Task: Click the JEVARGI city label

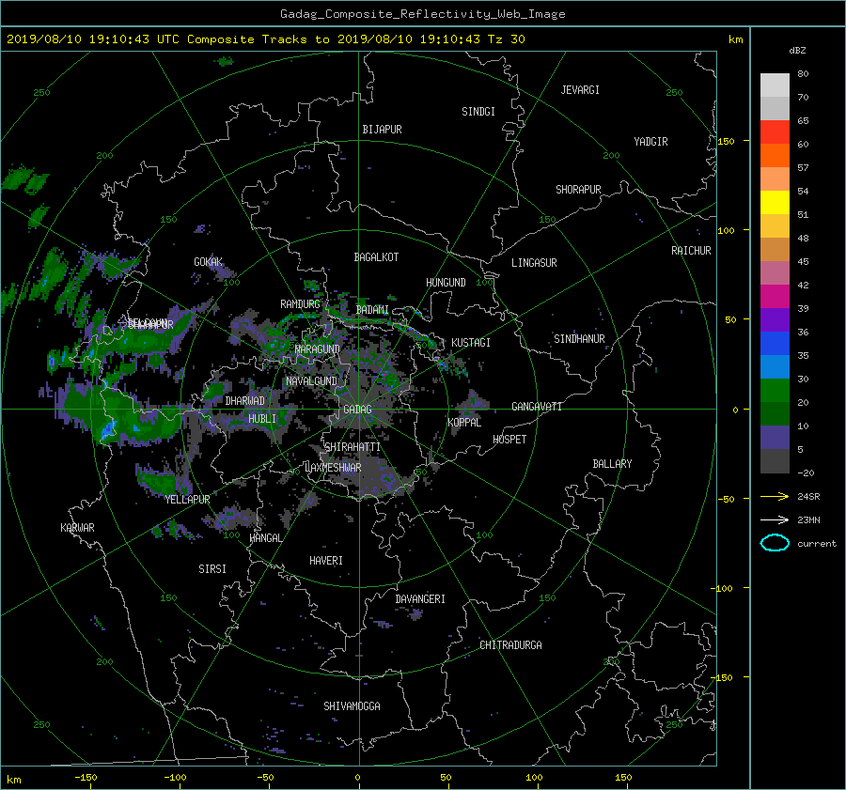Action: 580,90
